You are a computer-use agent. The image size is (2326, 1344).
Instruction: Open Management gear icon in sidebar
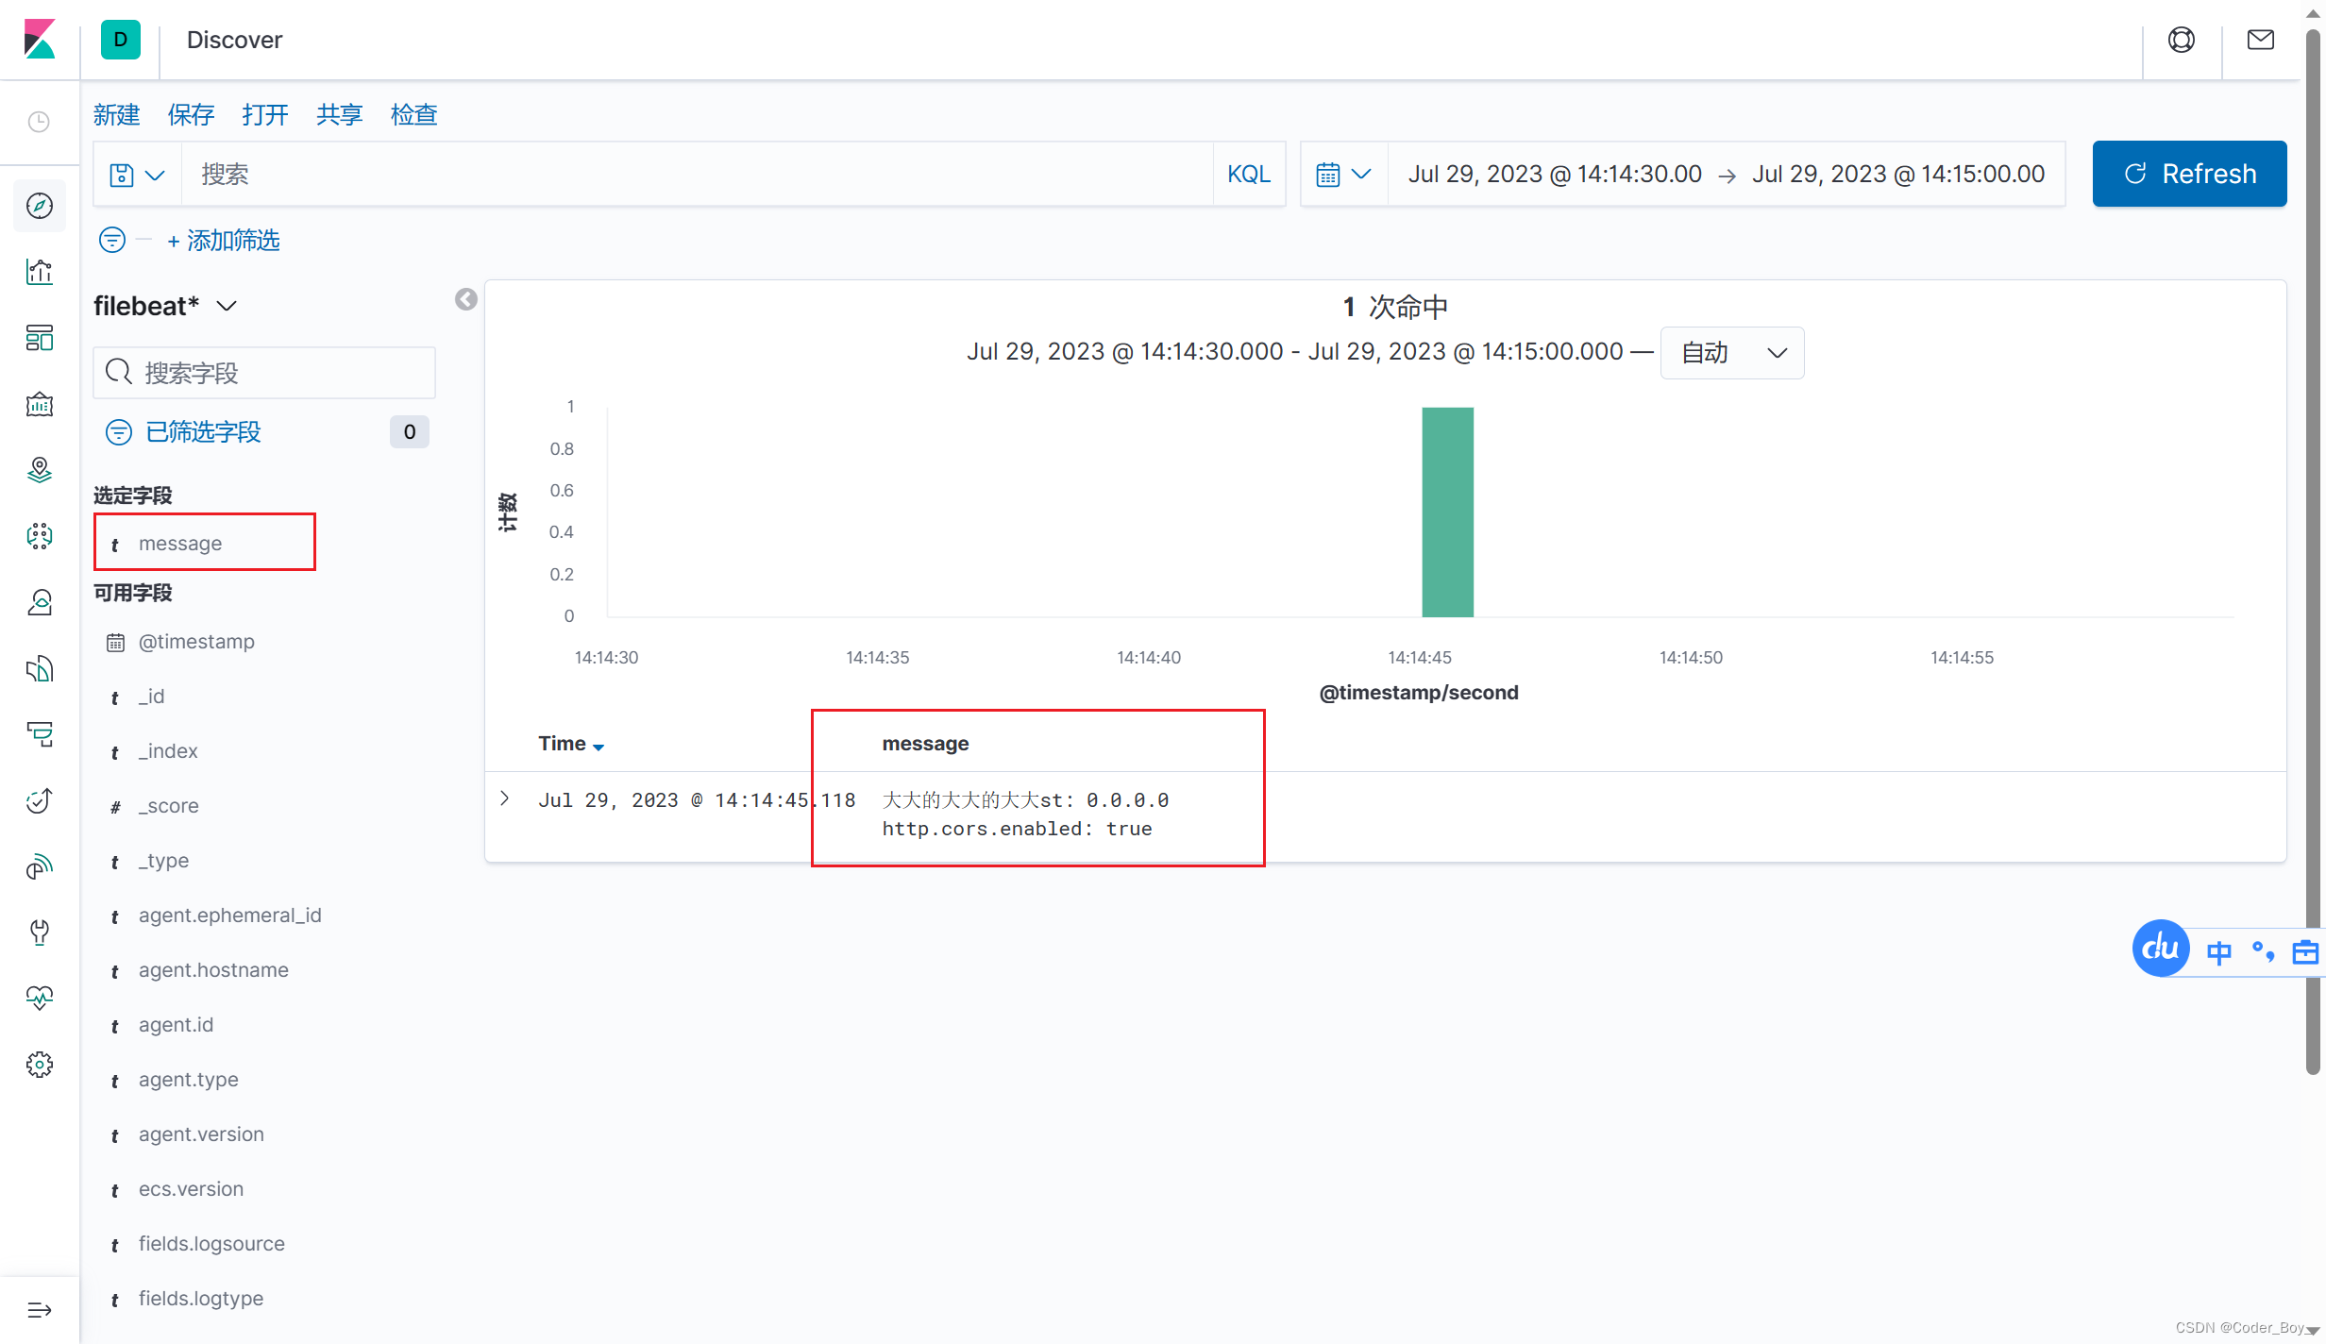pyautogui.click(x=39, y=1065)
